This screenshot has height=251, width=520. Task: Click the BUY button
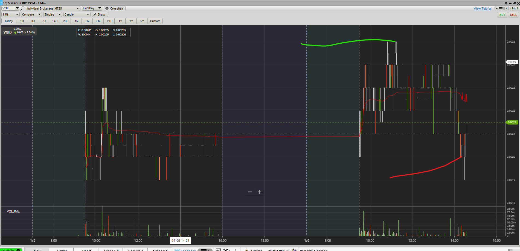click(502, 15)
